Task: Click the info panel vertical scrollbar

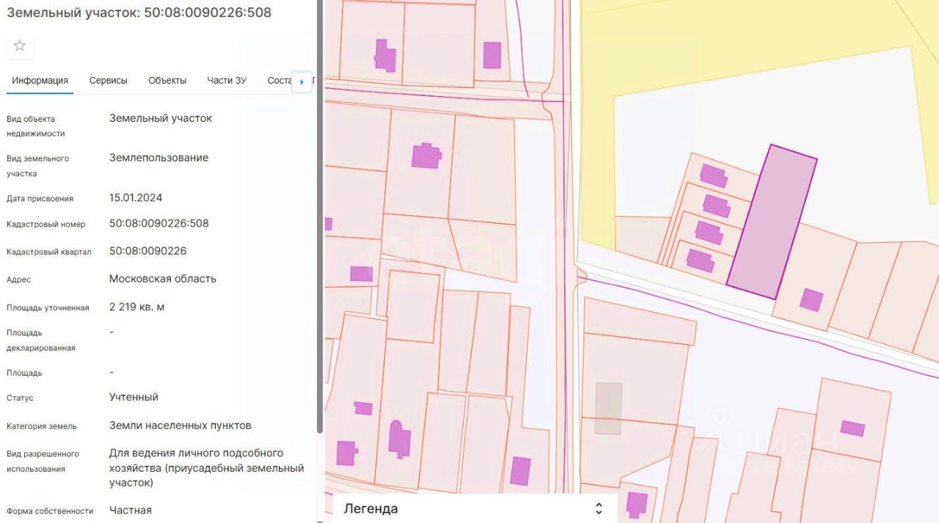Action: [319, 220]
